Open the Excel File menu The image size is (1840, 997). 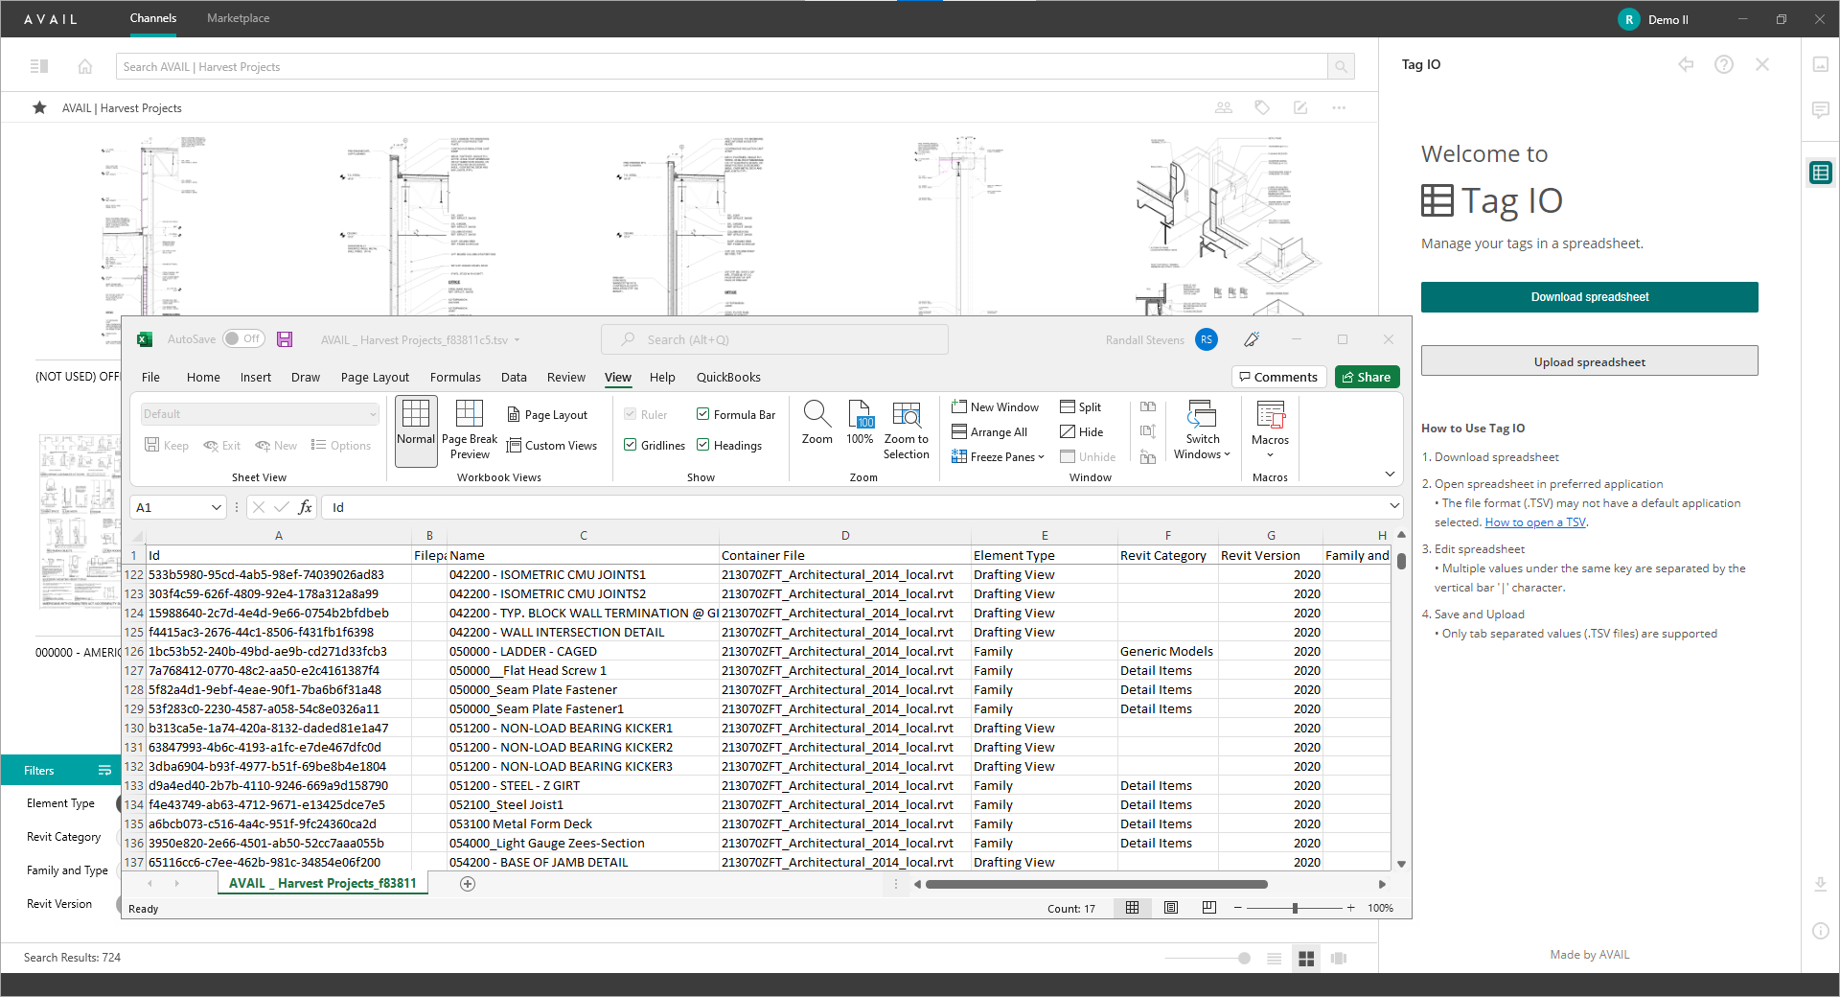[150, 377]
